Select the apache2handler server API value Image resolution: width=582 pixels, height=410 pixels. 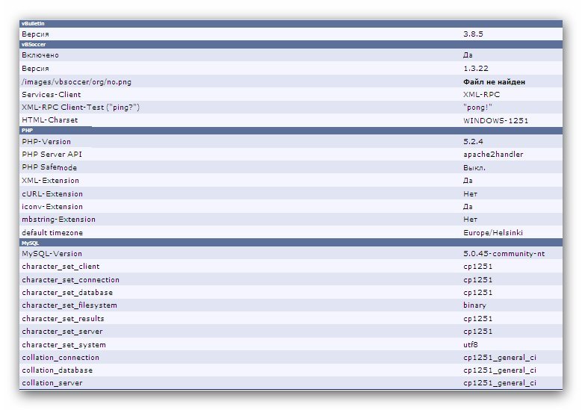coord(493,154)
